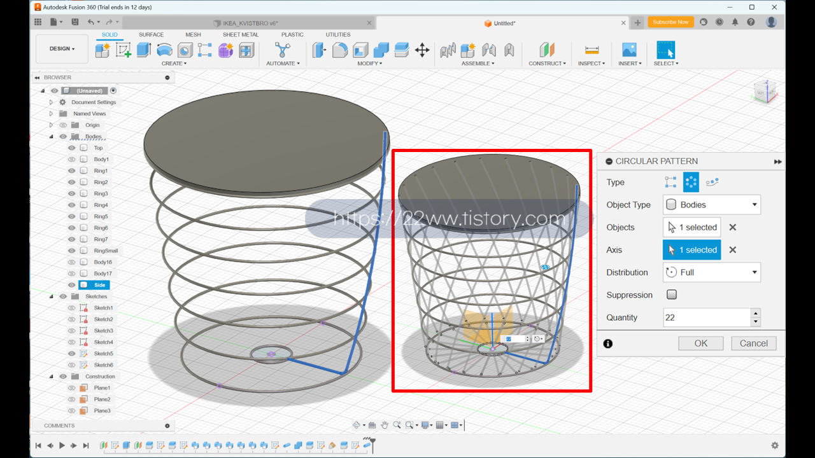Open the data panel grid icon

click(38, 22)
